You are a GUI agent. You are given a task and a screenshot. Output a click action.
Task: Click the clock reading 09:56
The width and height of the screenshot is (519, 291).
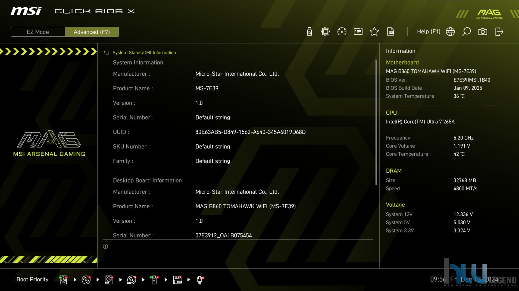pos(438,279)
